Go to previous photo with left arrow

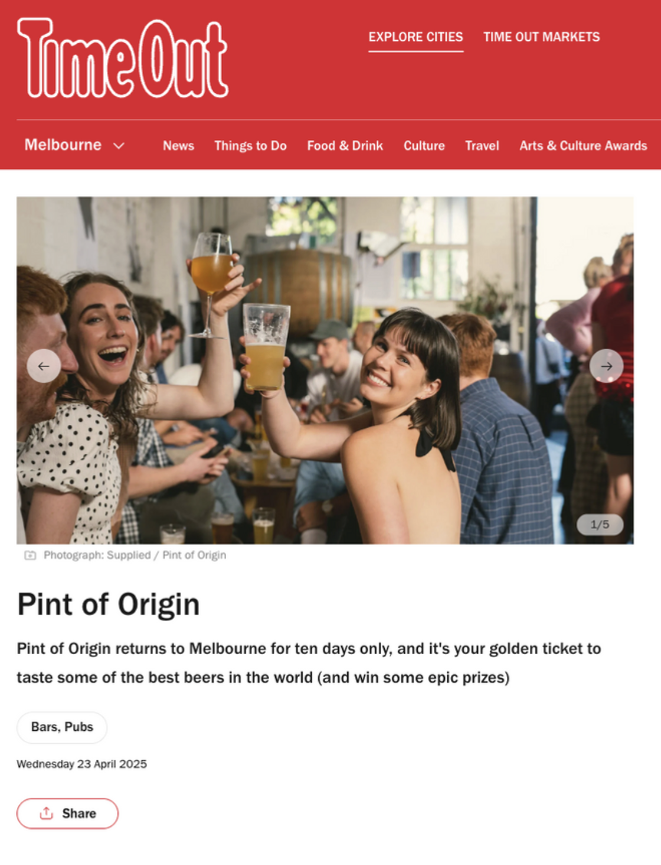coord(44,366)
